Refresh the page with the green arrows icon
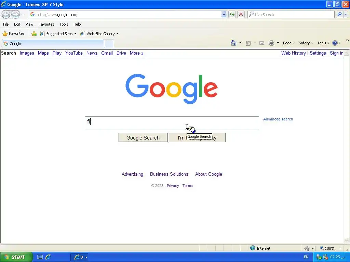This screenshot has height=262, width=350. (x=232, y=14)
